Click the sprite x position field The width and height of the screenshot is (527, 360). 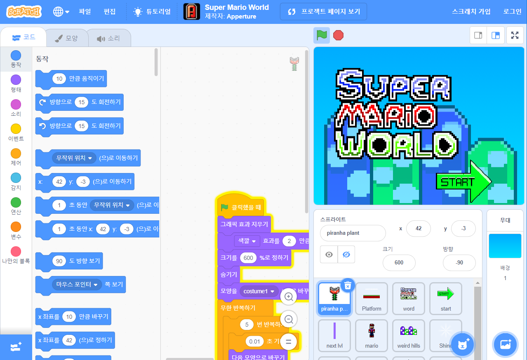[x=419, y=228]
